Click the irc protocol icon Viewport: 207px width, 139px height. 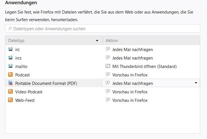[x=10, y=49]
